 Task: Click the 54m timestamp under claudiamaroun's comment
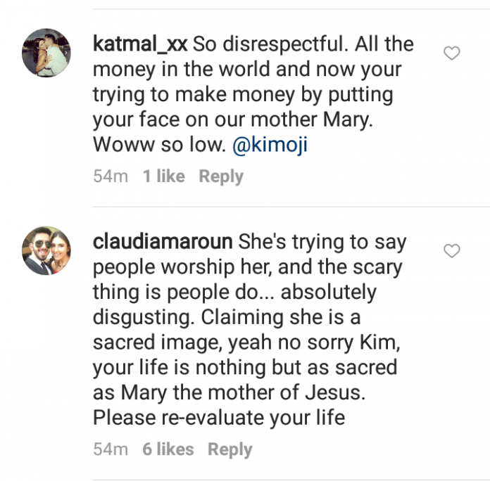click(111, 449)
